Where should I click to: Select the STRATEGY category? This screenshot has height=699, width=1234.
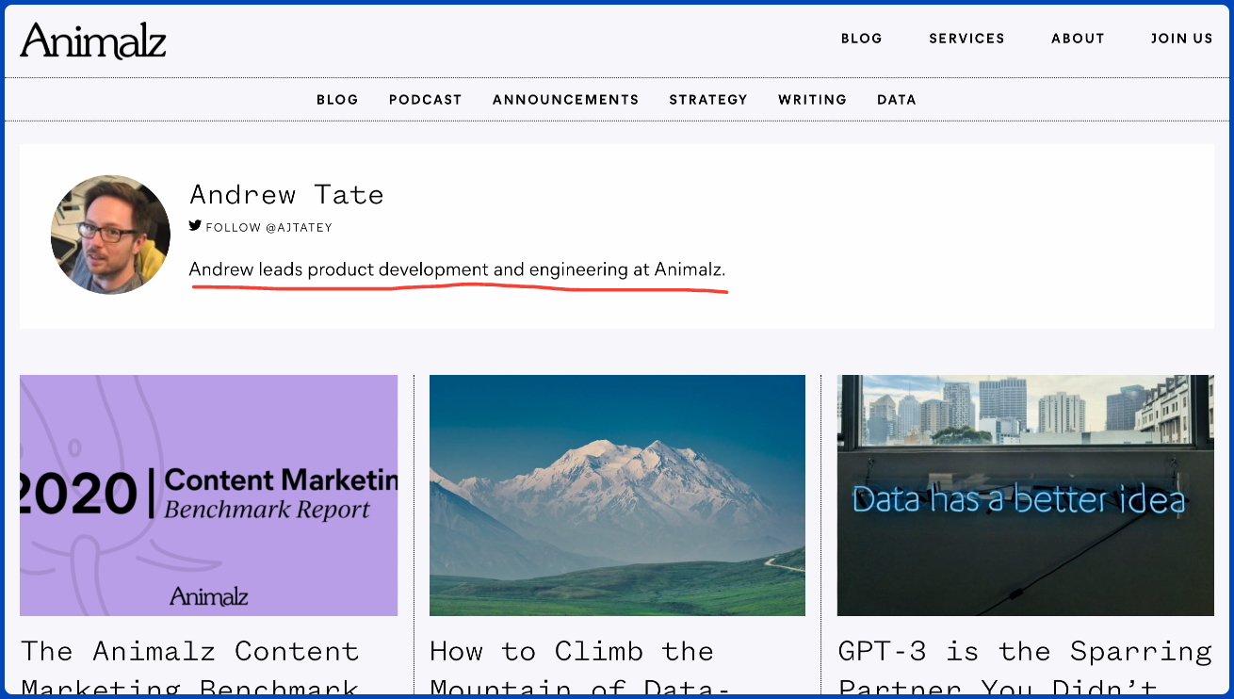click(708, 99)
